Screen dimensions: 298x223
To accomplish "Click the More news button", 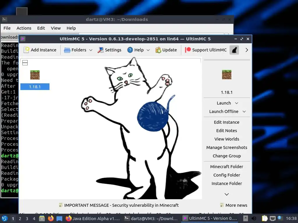I will 234,205.
